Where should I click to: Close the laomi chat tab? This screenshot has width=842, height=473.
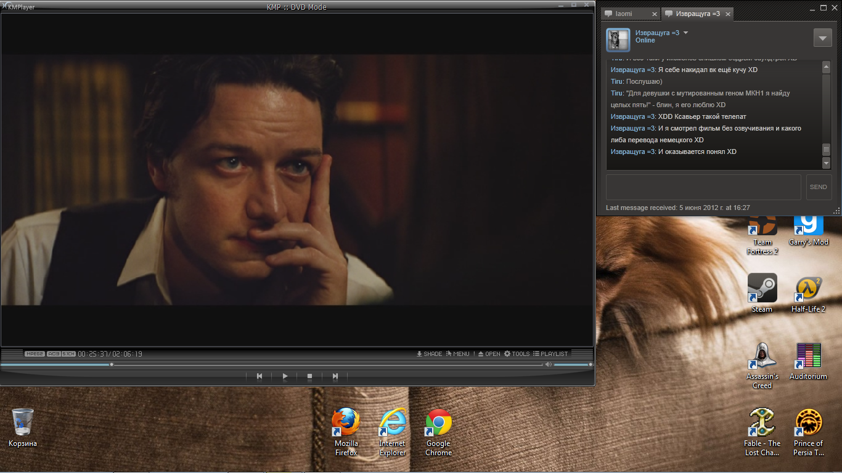pyautogui.click(x=655, y=14)
